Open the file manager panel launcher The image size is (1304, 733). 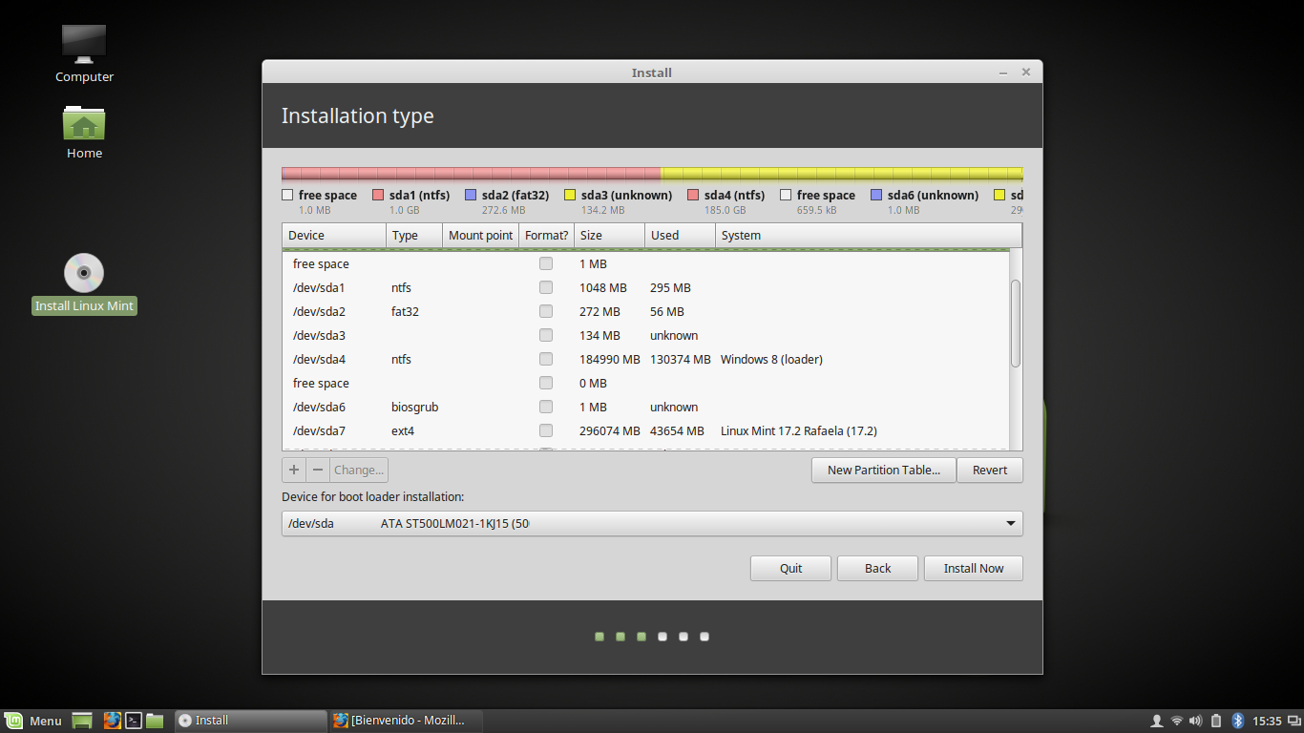click(x=155, y=721)
